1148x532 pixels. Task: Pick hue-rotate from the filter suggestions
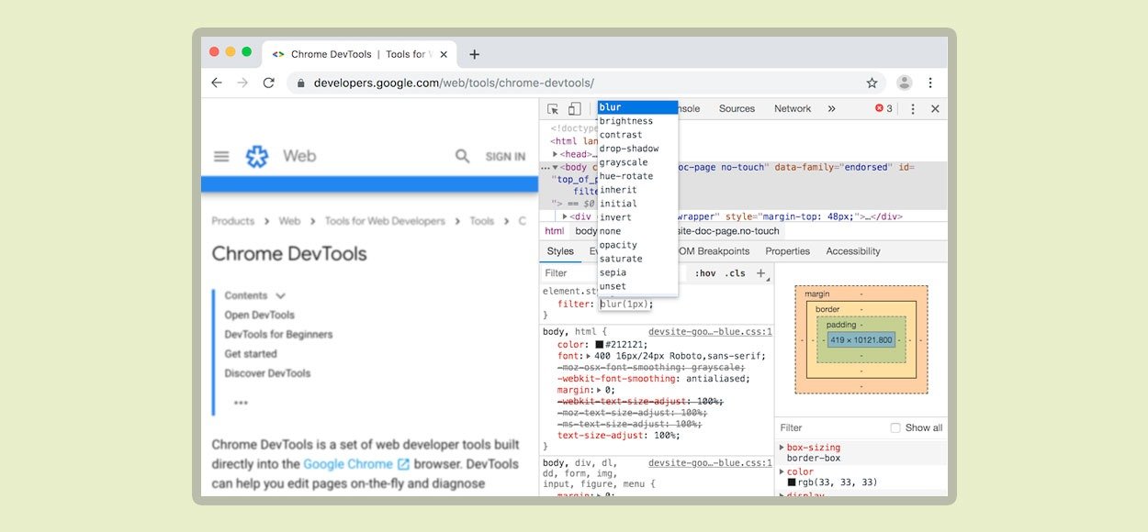click(637, 176)
